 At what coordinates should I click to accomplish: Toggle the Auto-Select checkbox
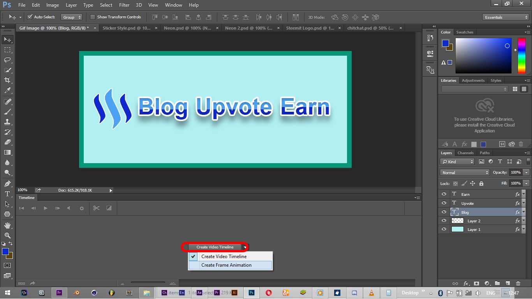[x=30, y=17]
